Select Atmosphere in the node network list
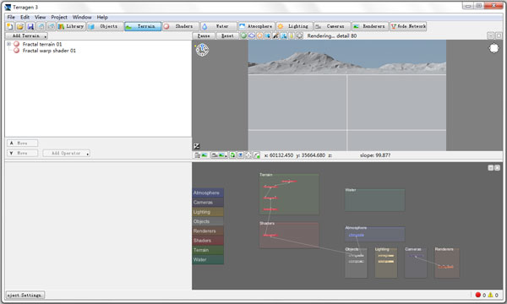Viewport: 507px width, 304px height. click(208, 193)
